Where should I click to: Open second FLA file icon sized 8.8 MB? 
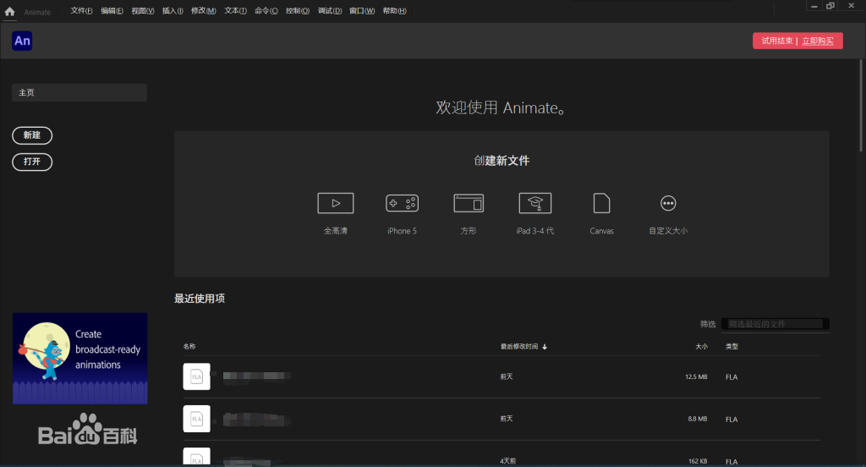pyautogui.click(x=196, y=419)
